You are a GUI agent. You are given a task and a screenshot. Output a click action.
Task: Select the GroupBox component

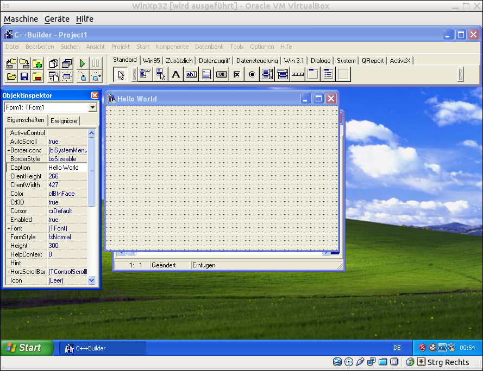click(313, 74)
